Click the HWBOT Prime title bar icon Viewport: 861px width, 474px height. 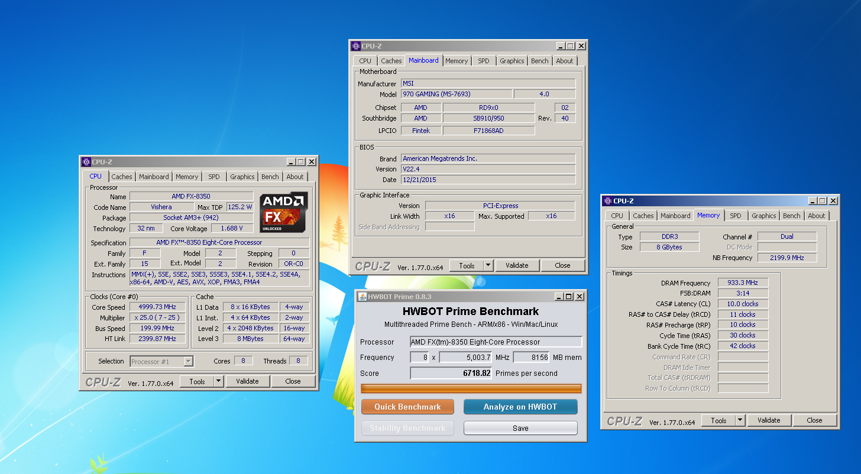coord(362,297)
